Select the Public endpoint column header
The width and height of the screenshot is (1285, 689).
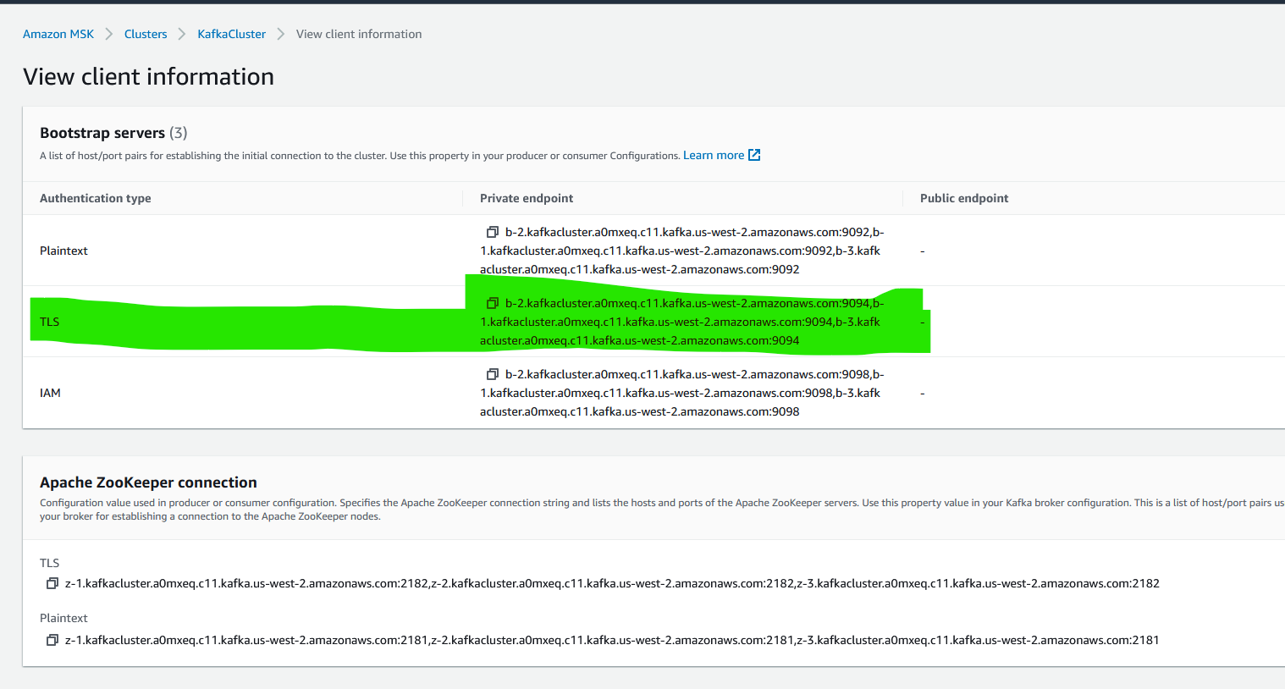click(964, 198)
